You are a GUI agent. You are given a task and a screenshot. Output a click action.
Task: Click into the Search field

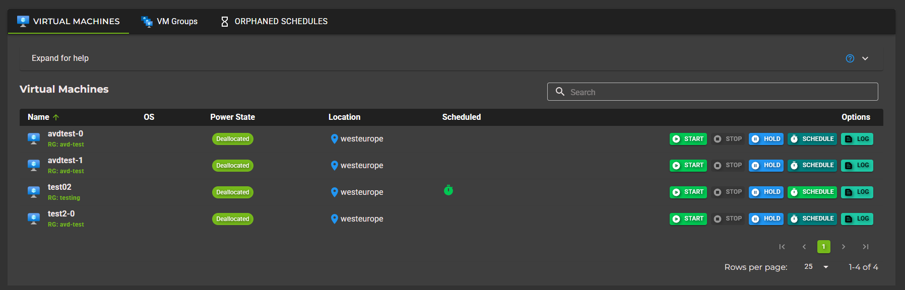coord(713,92)
